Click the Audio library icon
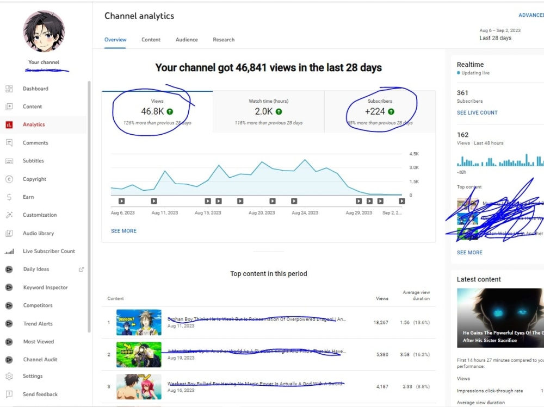The height and width of the screenshot is (407, 544). pos(9,233)
